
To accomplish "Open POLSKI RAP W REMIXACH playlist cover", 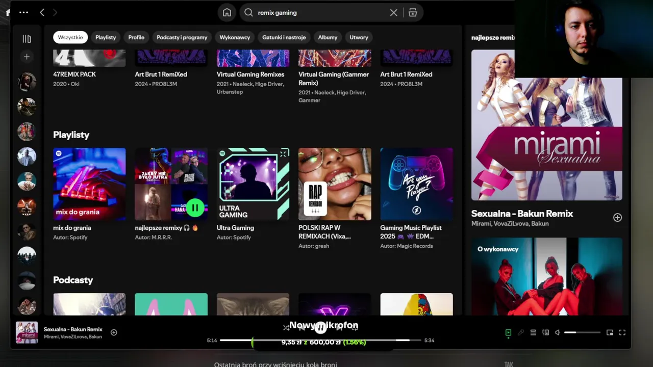I will (x=335, y=184).
